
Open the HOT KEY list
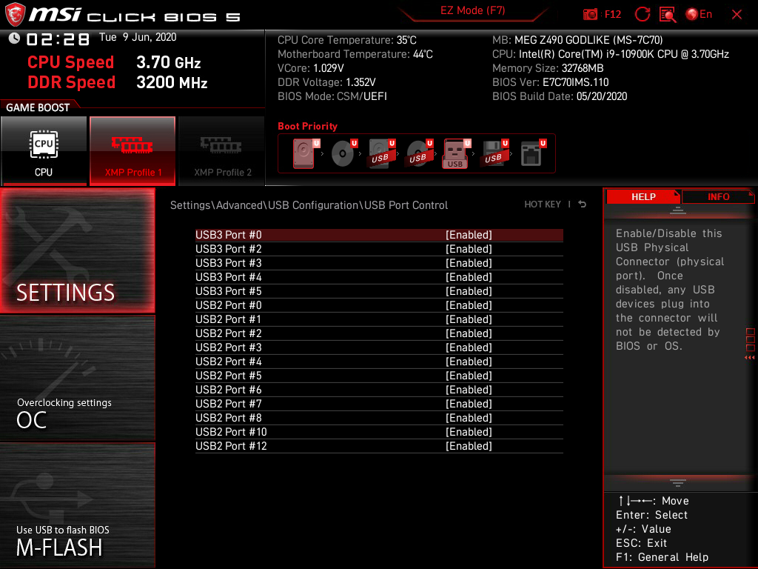(x=543, y=204)
